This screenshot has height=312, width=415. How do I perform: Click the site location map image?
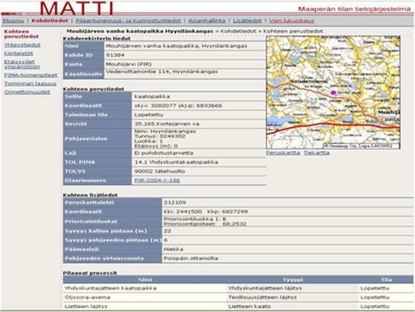coord(333,93)
